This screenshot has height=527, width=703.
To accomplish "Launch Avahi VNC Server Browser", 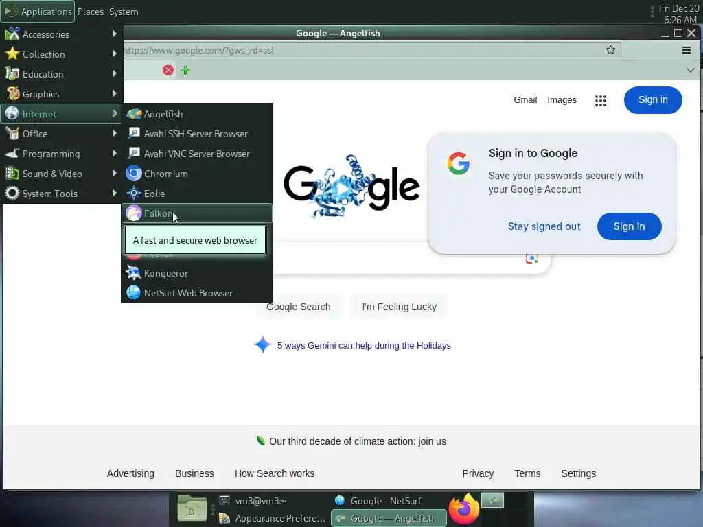I will point(197,154).
